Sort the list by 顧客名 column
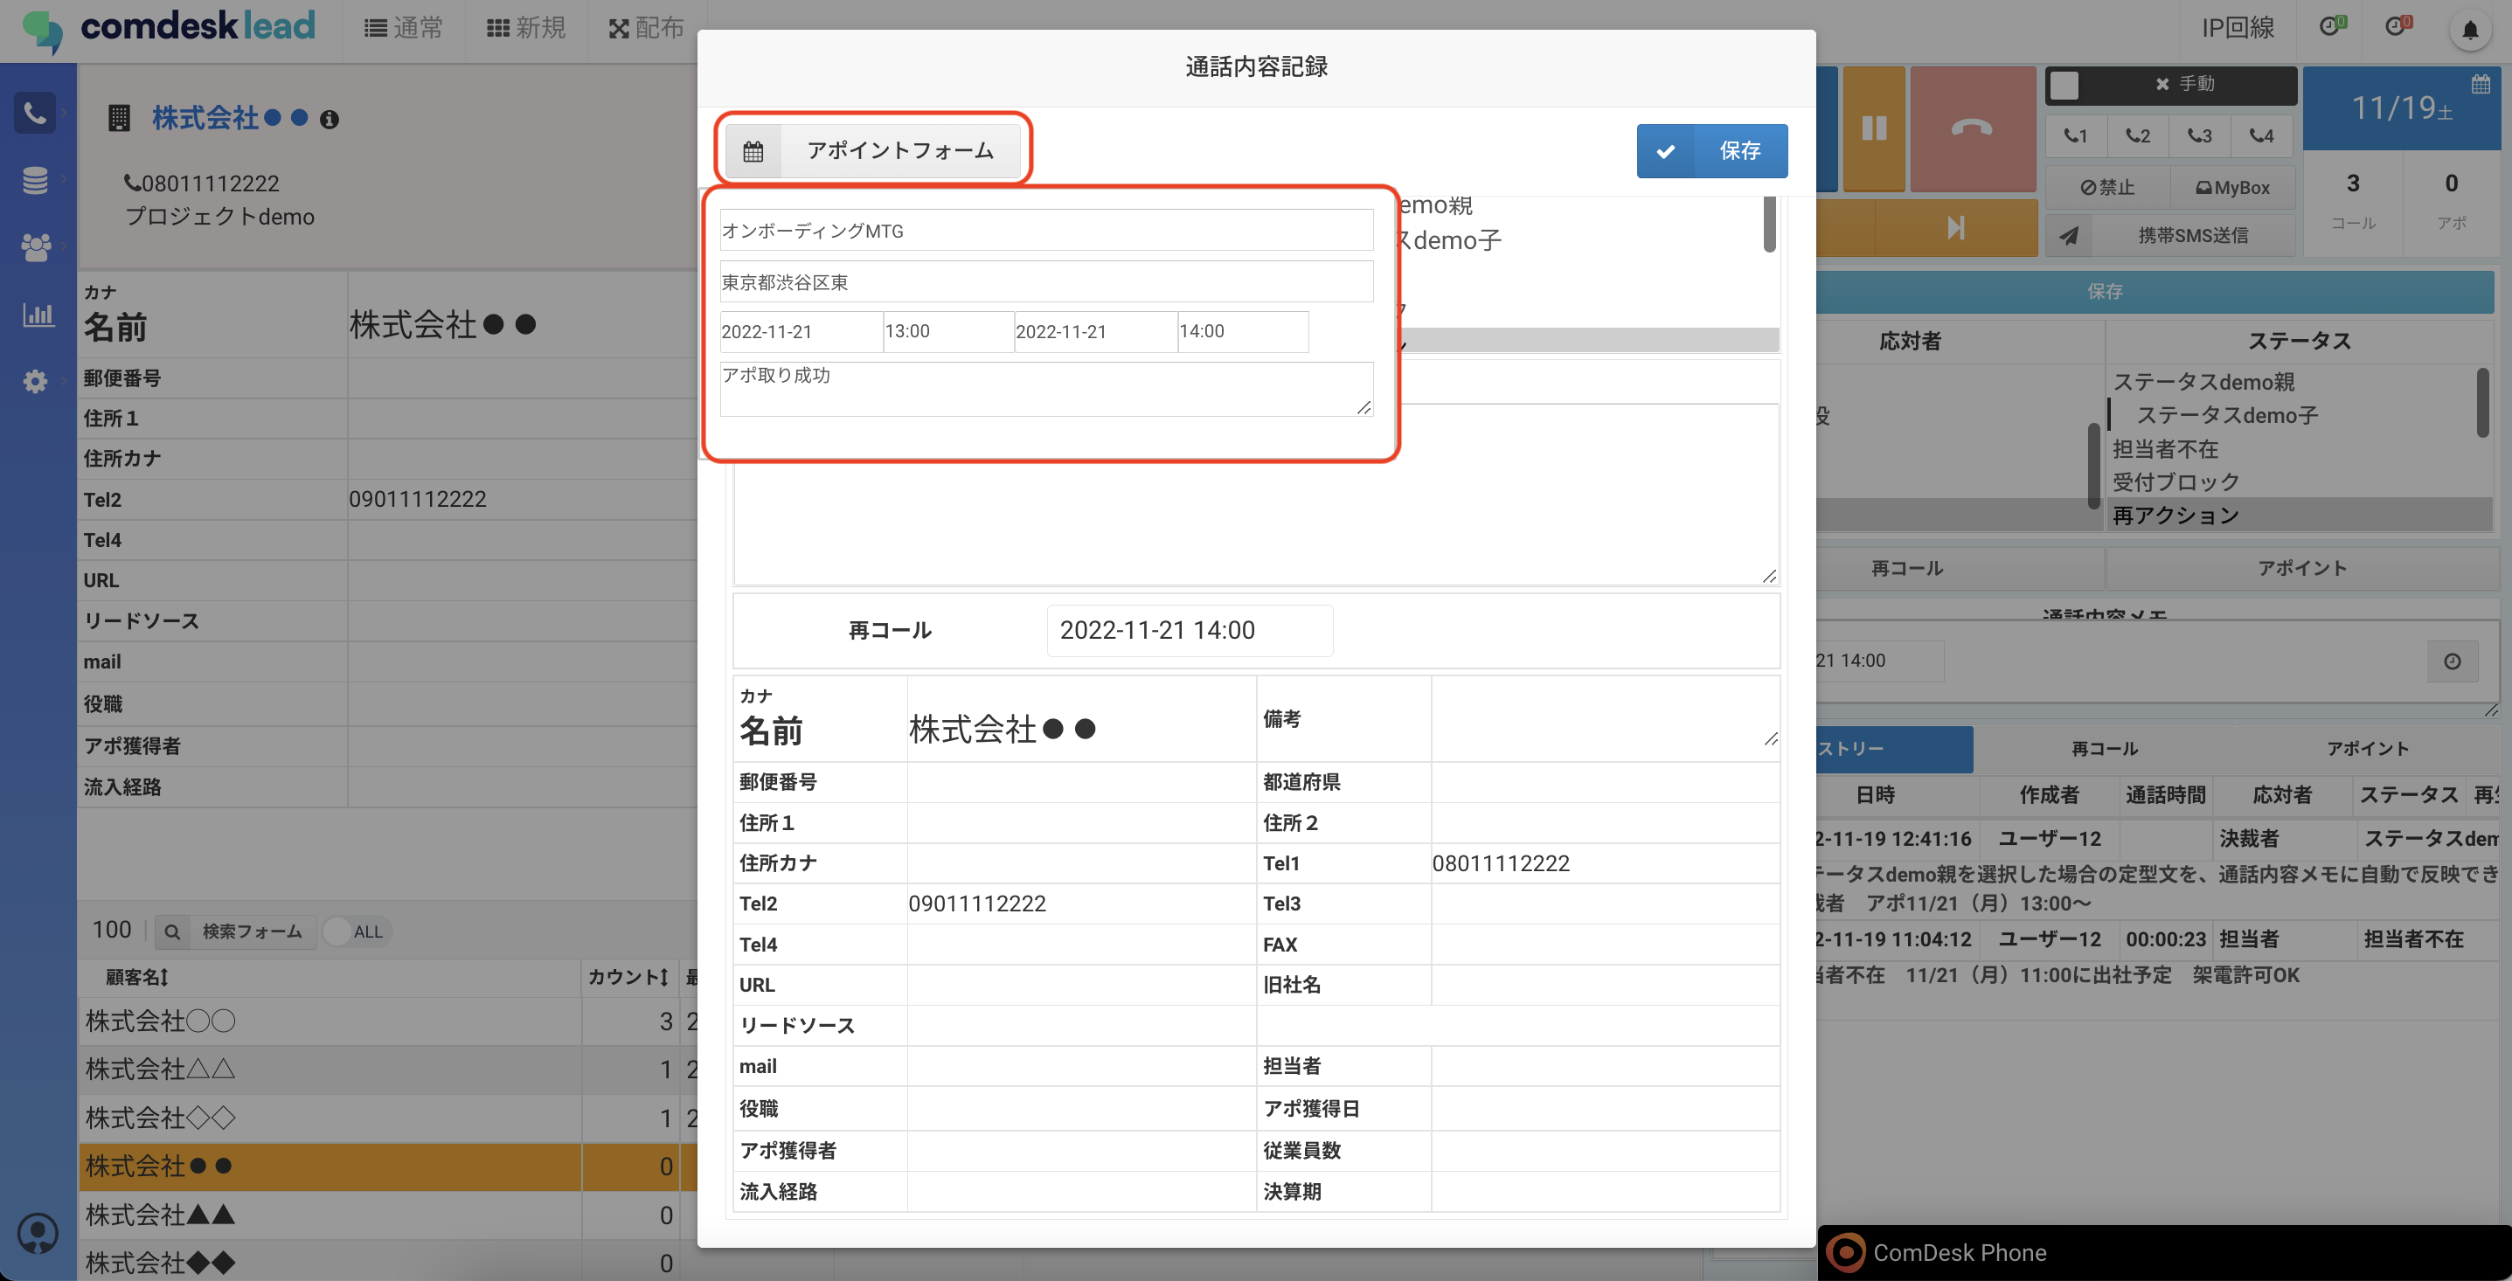Screen dimensions: 2512x1281 point(136,977)
